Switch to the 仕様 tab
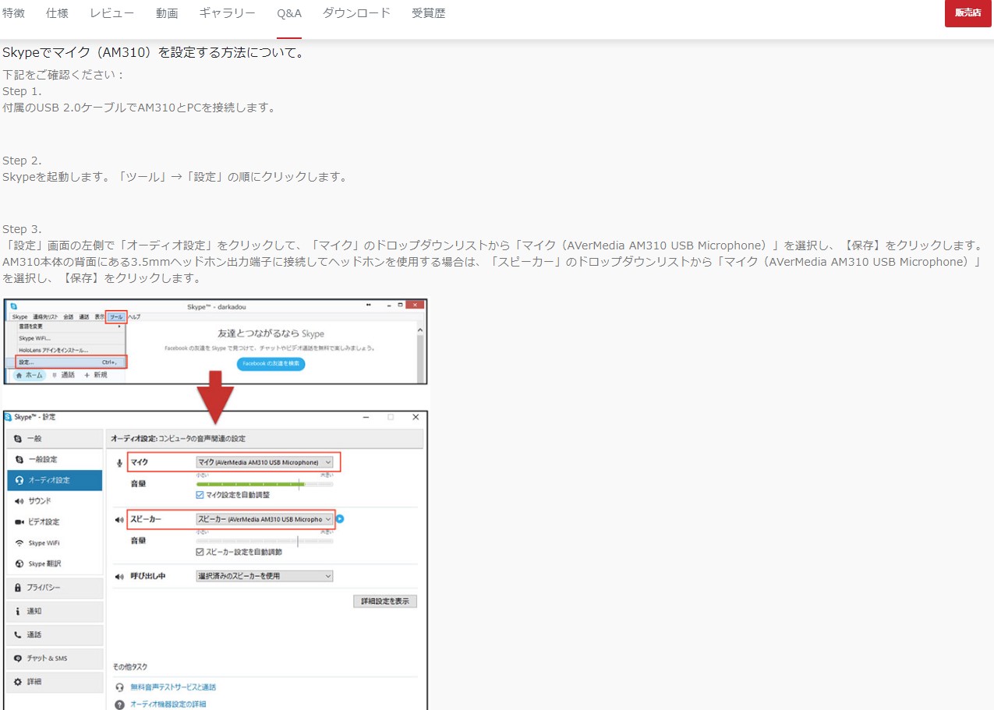994x710 pixels. [57, 13]
